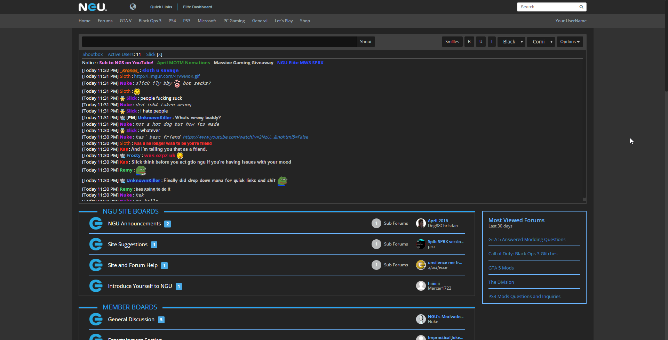This screenshot has height=340, width=668.
Task: Click the NGU logo in the header
Action: coord(92,7)
